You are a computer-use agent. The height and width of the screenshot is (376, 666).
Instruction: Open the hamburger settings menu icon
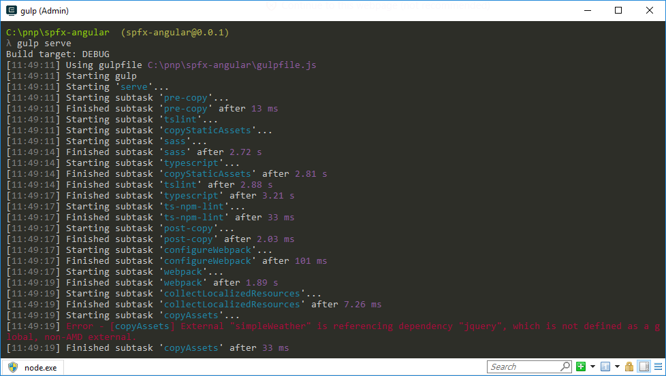point(659,366)
